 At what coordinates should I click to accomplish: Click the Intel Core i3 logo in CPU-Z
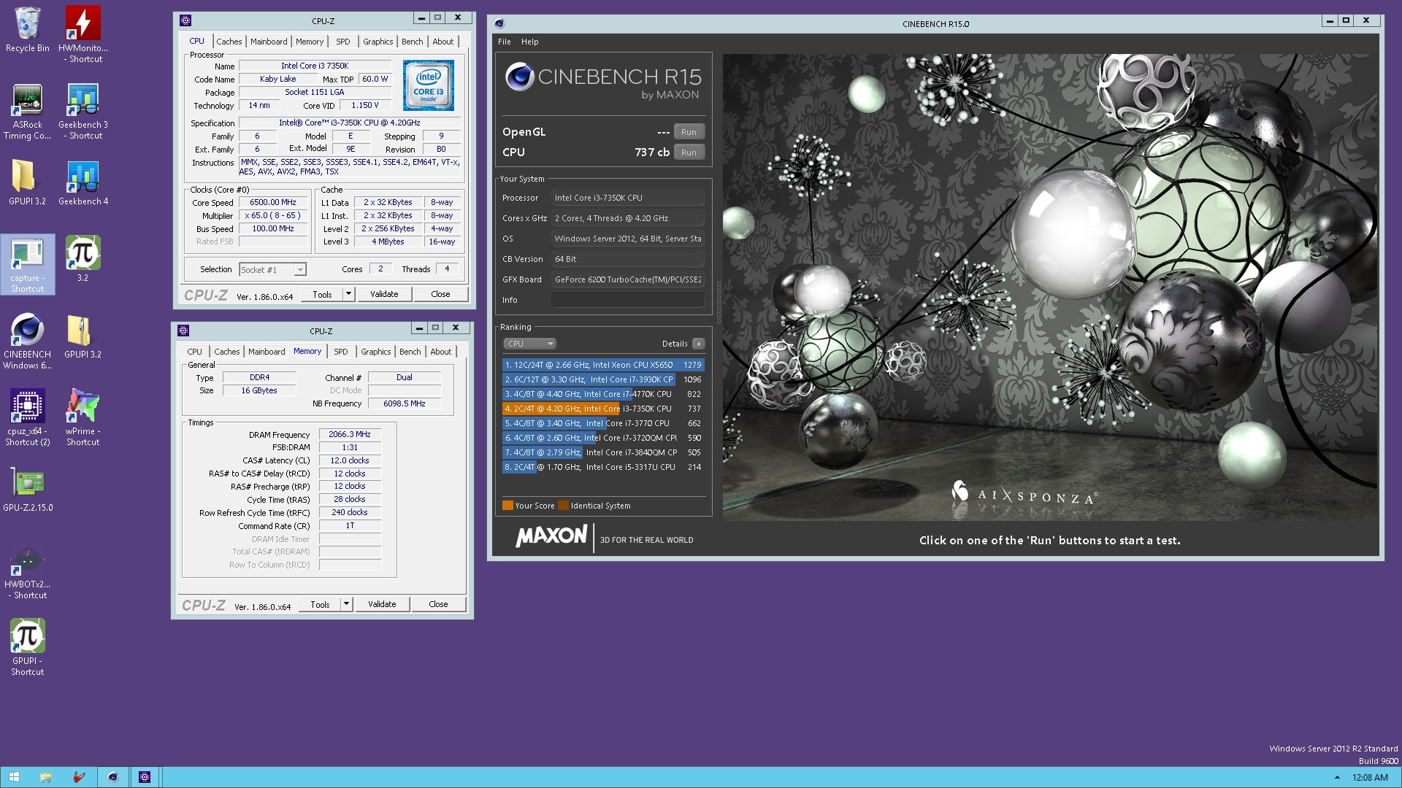[428, 85]
